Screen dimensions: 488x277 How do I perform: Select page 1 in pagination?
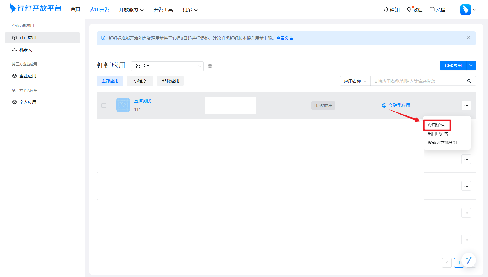459,263
